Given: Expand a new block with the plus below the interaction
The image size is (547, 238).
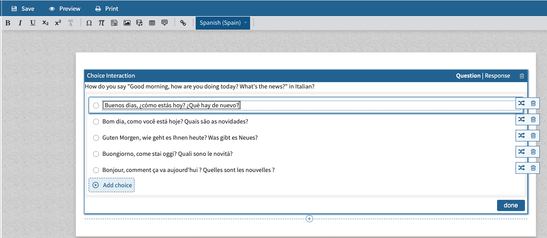Looking at the screenshot, I should [x=309, y=219].
